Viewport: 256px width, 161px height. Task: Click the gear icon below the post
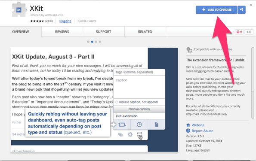coord(130,135)
